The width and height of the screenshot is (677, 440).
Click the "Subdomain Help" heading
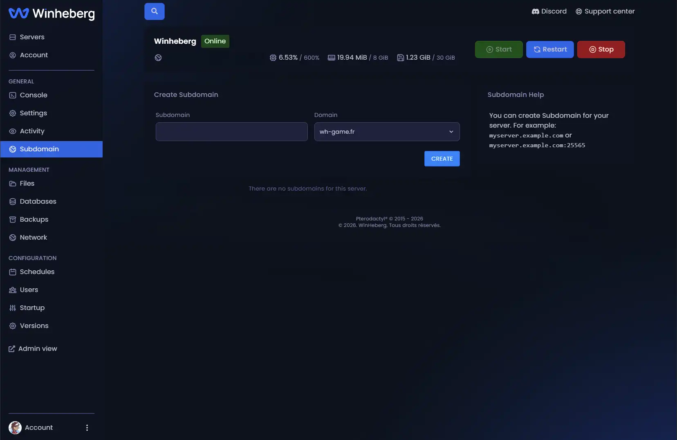(516, 95)
